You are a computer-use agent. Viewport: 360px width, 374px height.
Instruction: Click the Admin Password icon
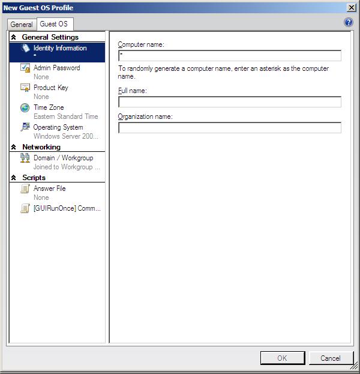point(25,68)
